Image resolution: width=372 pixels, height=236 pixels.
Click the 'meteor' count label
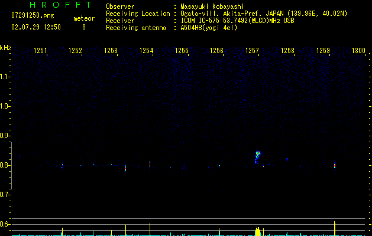point(84,18)
